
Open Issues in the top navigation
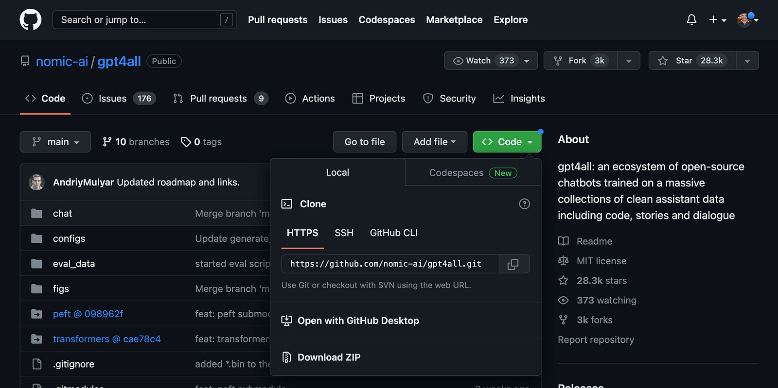(x=333, y=20)
